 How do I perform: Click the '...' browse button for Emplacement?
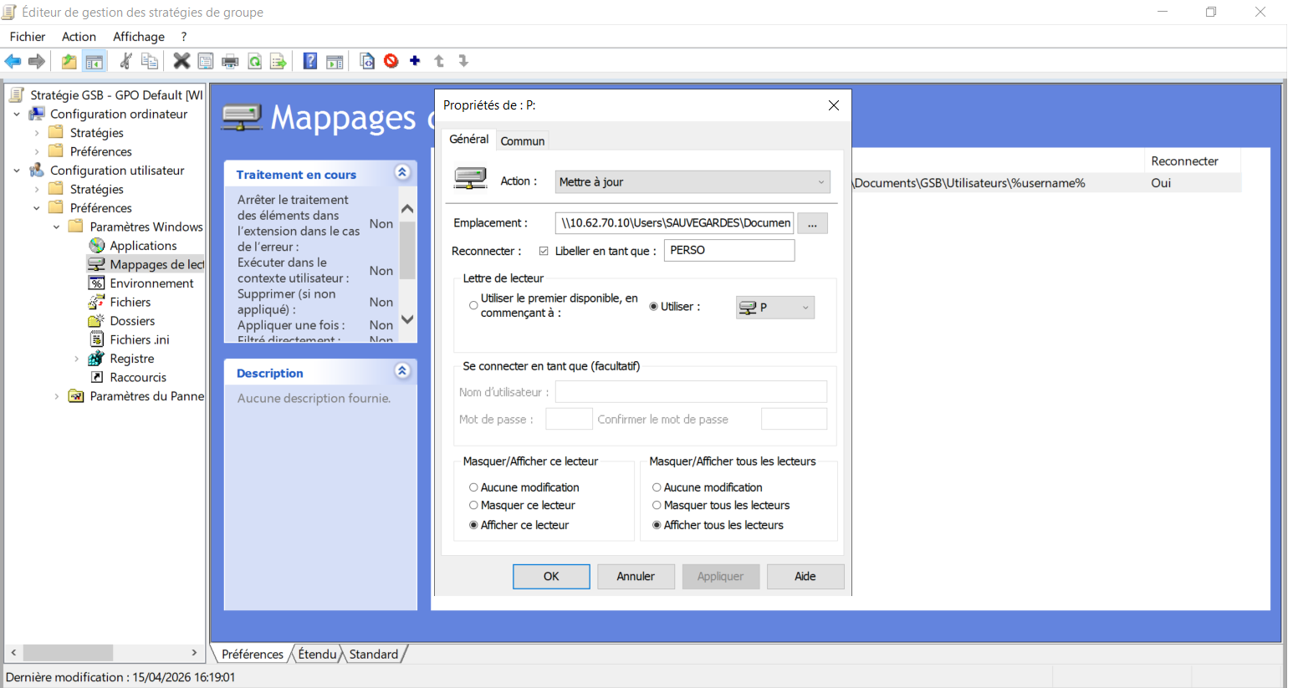click(813, 223)
